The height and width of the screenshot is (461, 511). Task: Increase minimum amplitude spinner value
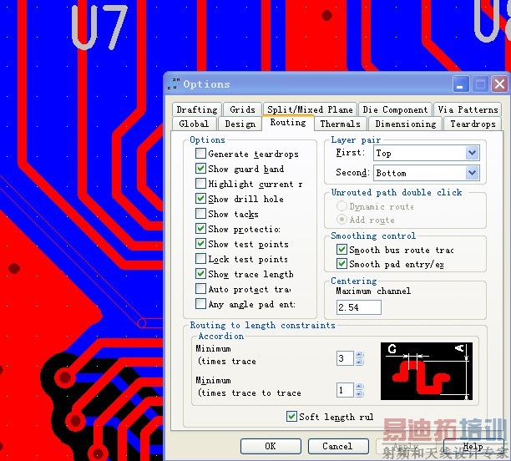coord(359,355)
